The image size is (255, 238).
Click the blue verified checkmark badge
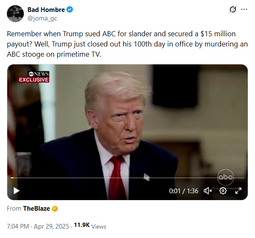click(70, 9)
